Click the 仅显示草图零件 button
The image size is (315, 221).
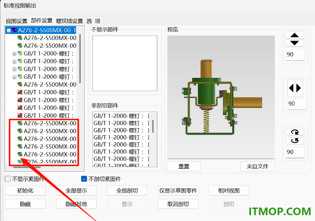tap(178, 190)
